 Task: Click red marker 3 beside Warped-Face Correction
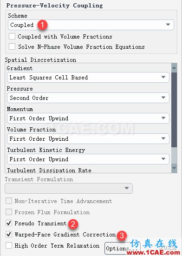tap(122, 236)
